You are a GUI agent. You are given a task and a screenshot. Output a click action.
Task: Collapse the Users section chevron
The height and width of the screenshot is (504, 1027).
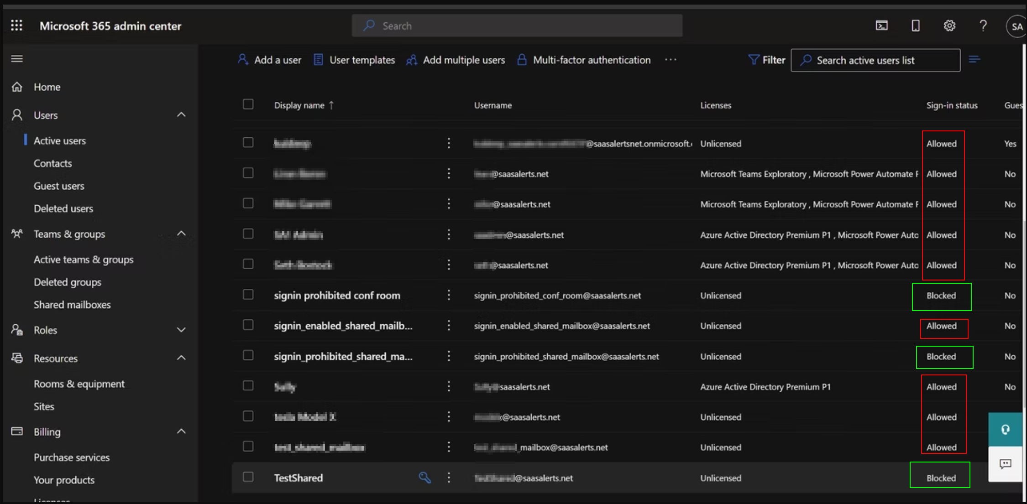pos(181,114)
